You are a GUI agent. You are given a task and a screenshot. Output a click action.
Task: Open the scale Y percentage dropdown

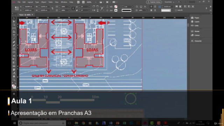coord(69,10)
